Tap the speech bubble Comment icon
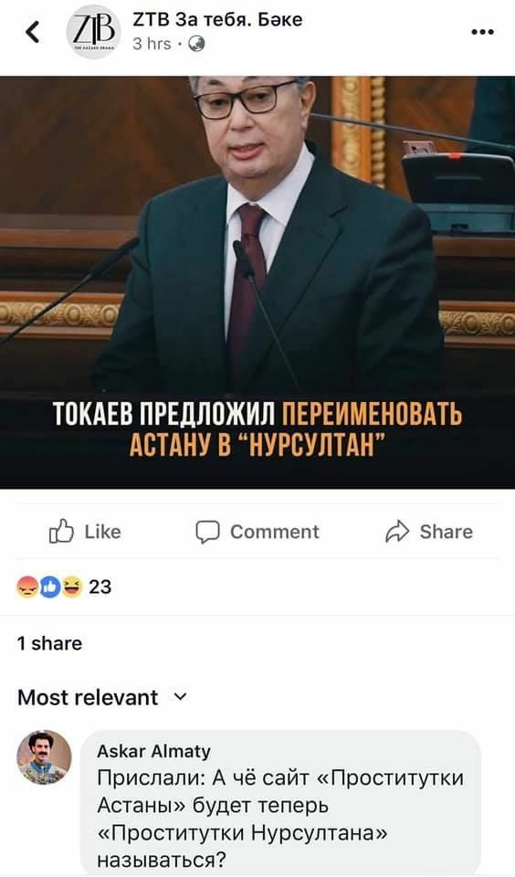Screen dimensions: 515x877 [x=207, y=532]
